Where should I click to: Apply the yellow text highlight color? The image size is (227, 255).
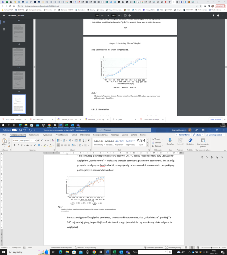[x=45, y=145]
